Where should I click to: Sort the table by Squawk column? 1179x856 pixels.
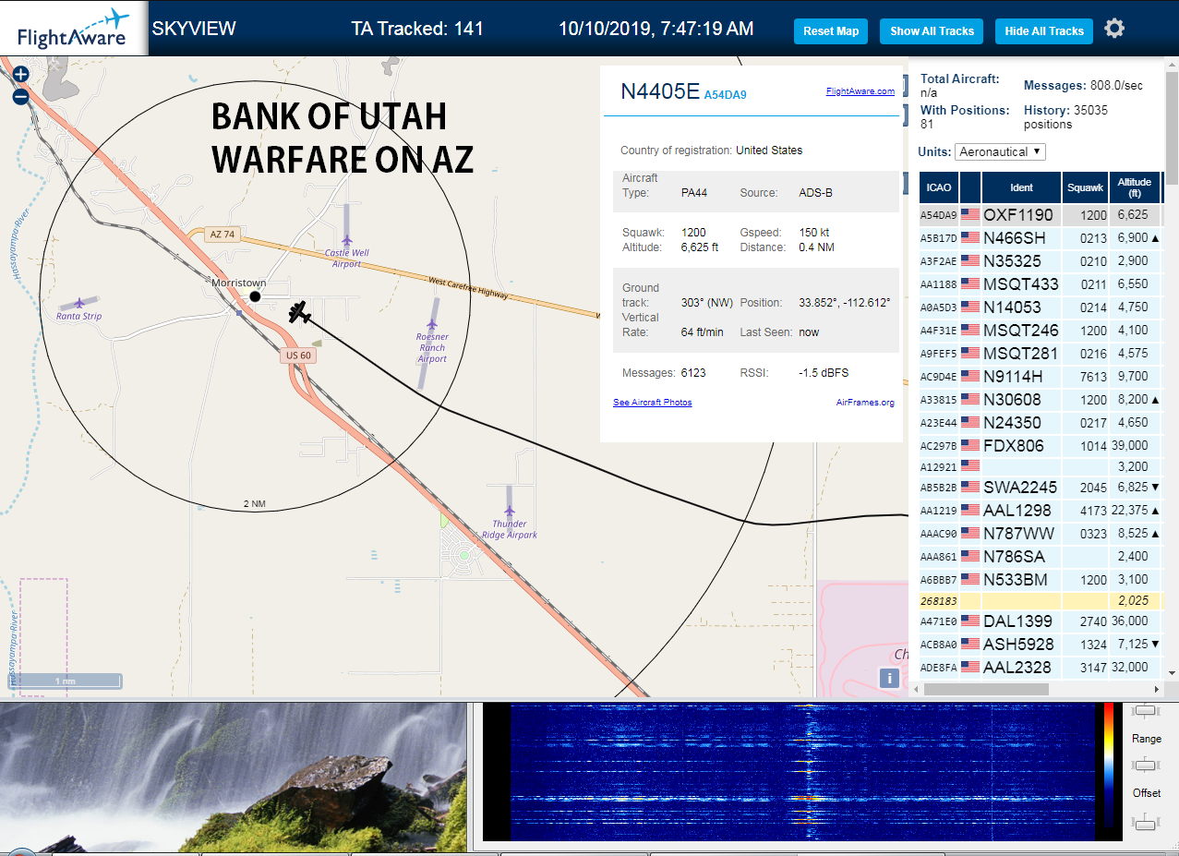click(1085, 187)
